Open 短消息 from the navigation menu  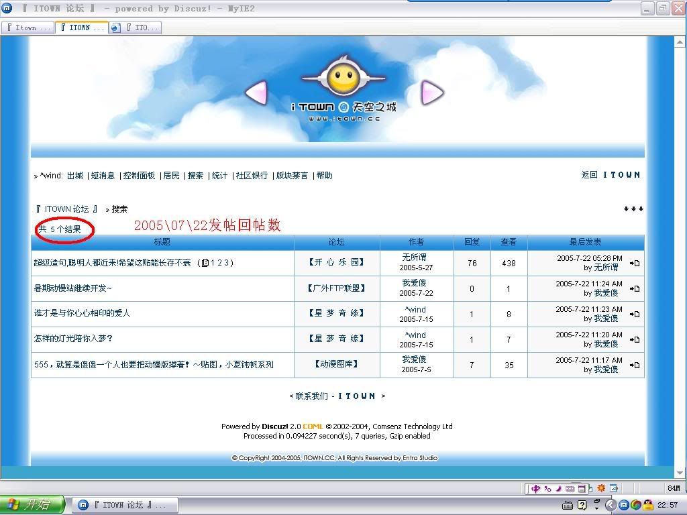(103, 176)
